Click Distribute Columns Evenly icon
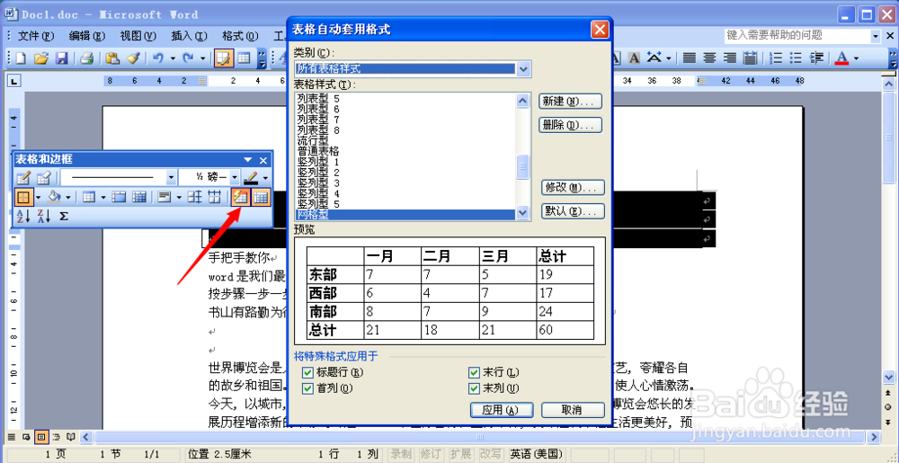This screenshot has width=899, height=463. coord(215,198)
